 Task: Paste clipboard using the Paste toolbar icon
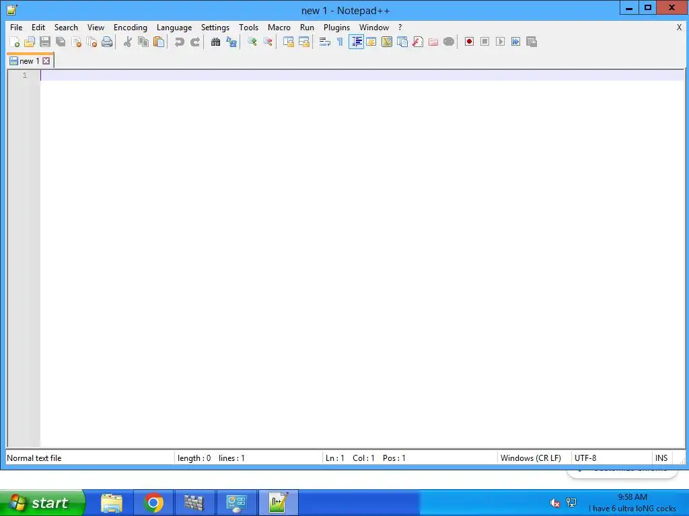tap(159, 42)
